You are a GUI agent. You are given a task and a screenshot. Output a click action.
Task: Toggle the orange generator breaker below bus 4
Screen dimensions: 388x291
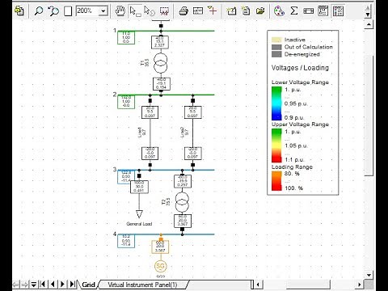161,238
